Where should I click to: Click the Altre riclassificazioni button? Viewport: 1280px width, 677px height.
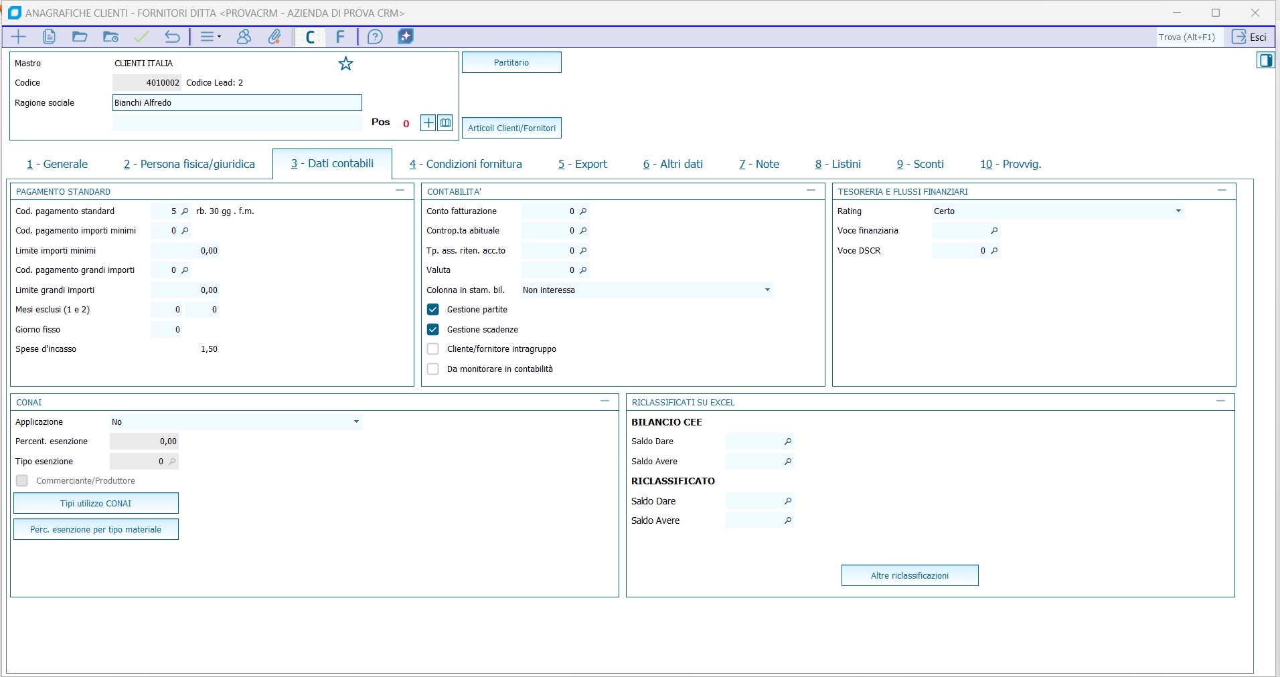[x=909, y=576]
